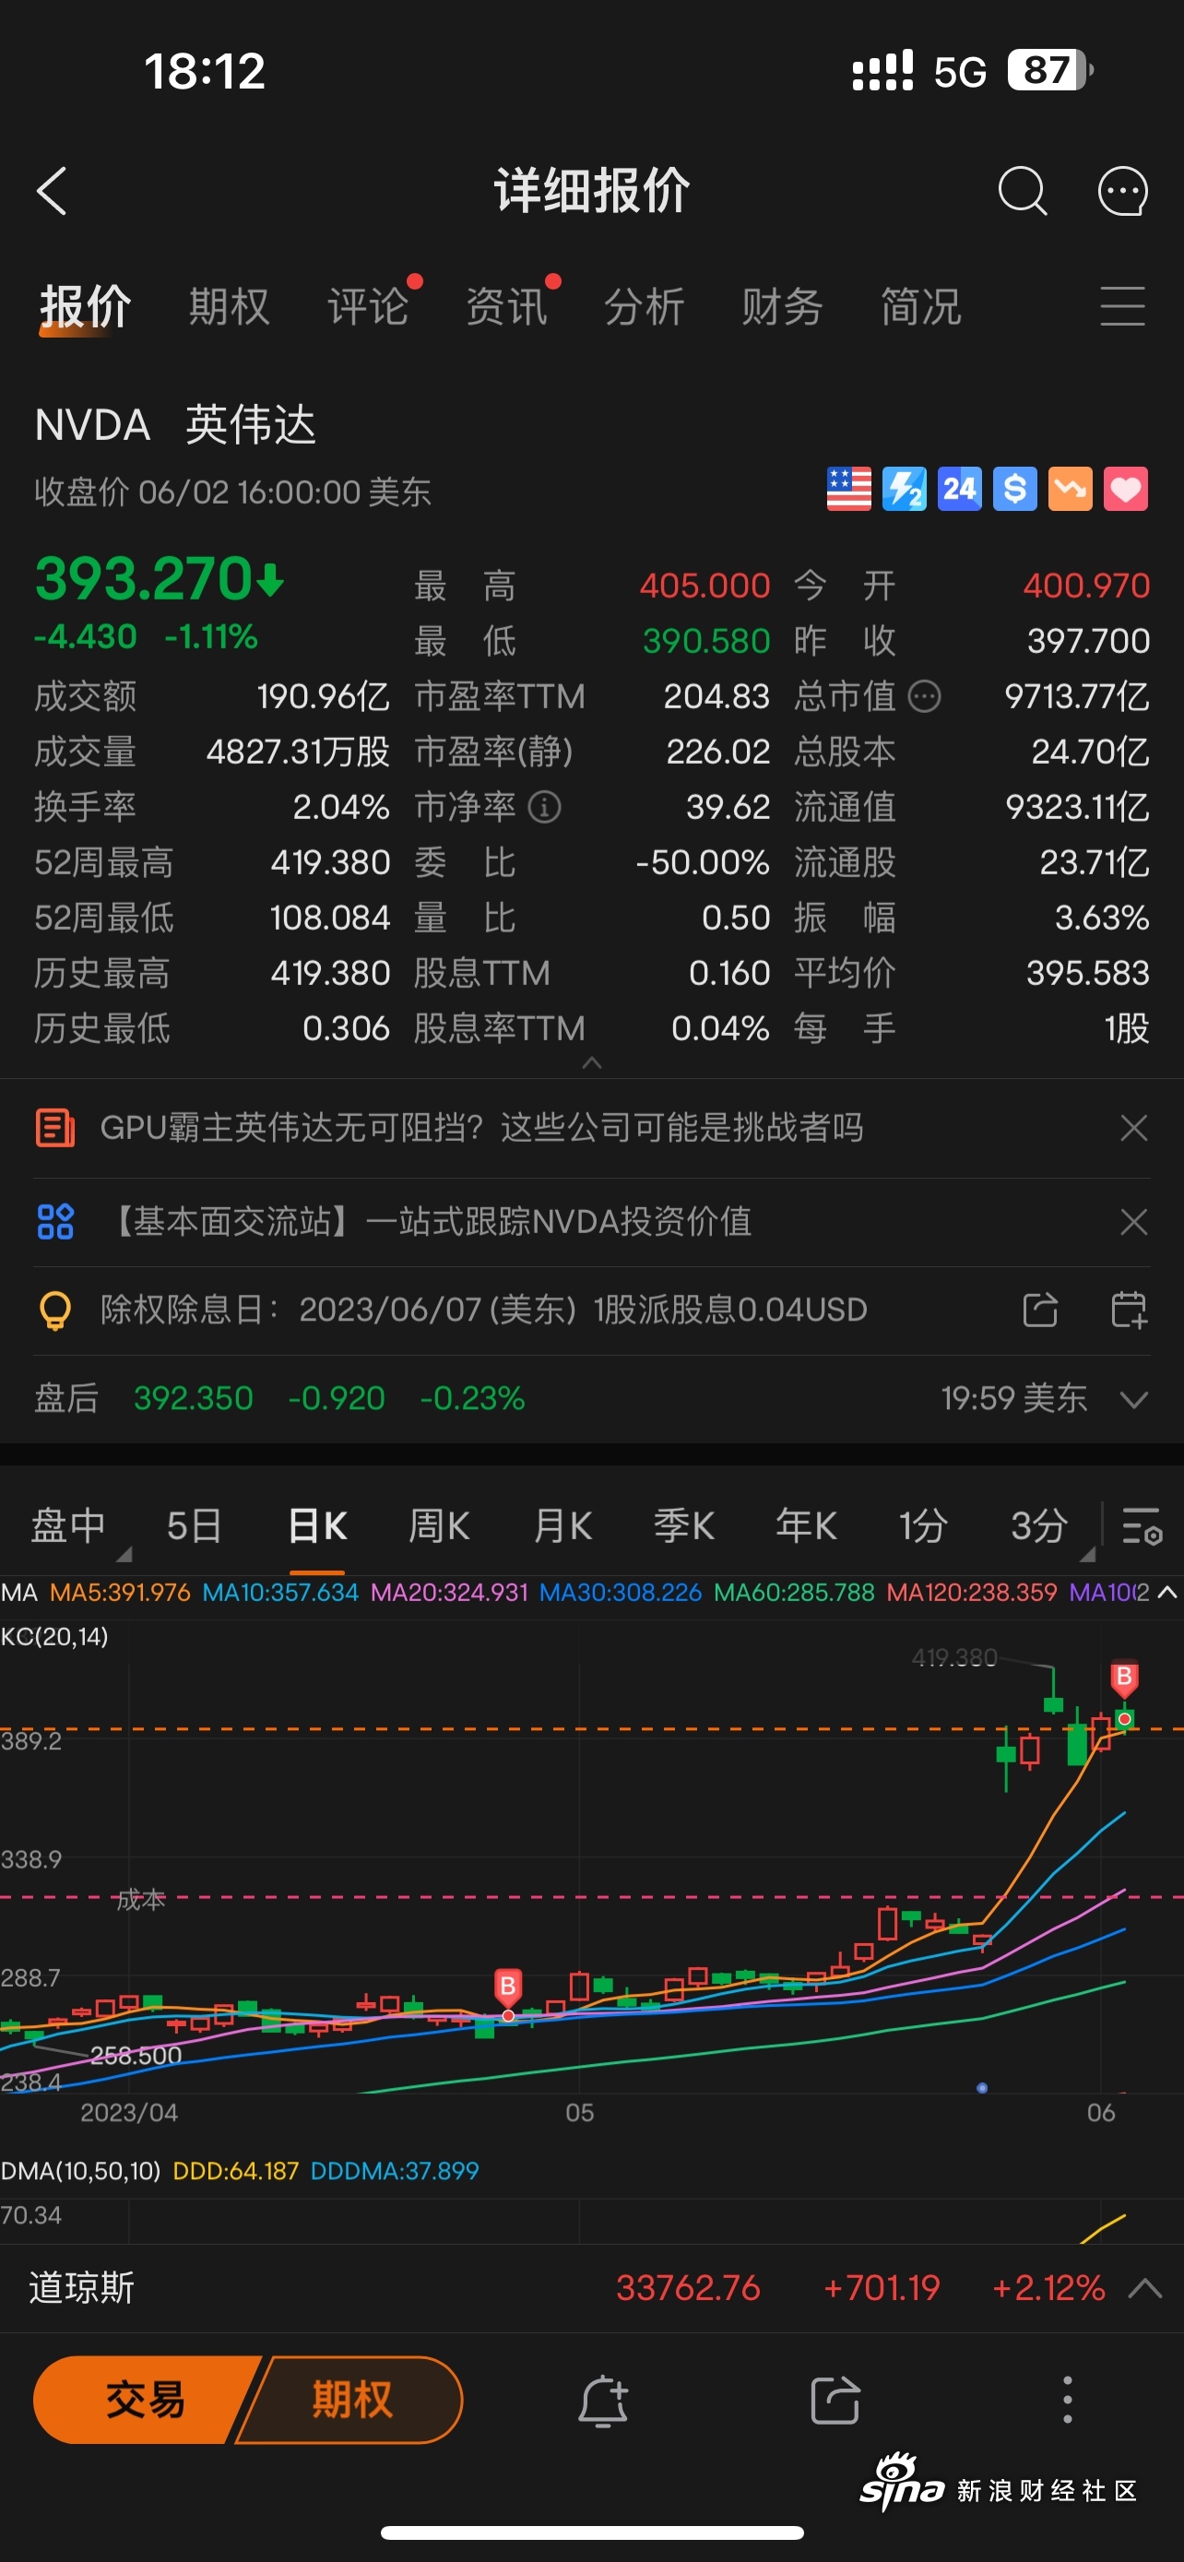
Task: Open the search magnifier icon
Action: coord(1022,190)
